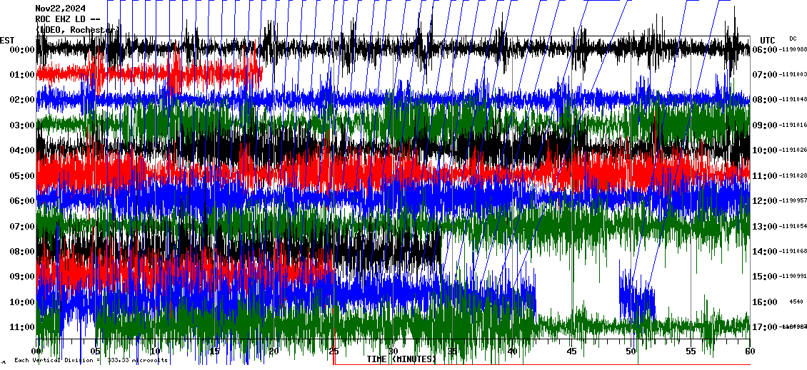The width and height of the screenshot is (807, 370).
Task: Click the 60 minute tick label
Action: pos(749,351)
